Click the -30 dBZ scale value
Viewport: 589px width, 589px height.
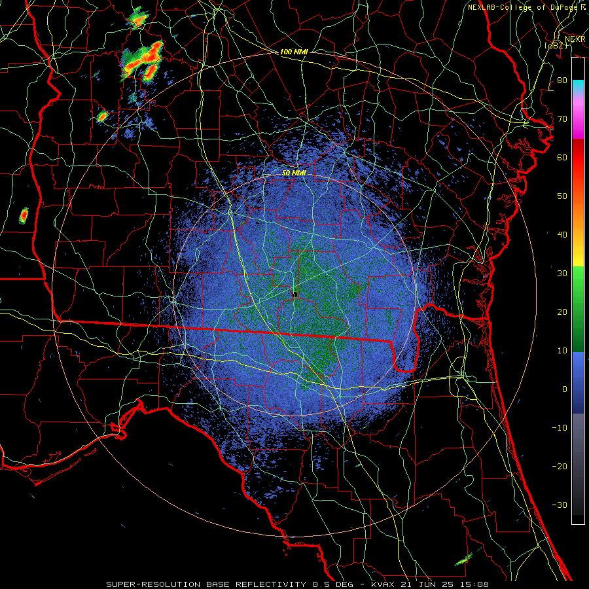tap(560, 505)
